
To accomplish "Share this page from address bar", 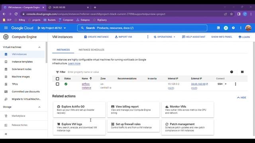I will click(x=225, y=14).
